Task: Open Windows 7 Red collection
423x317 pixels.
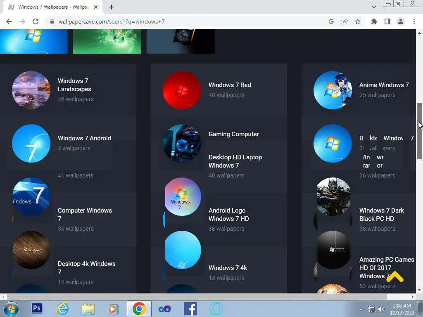Action: 230,85
